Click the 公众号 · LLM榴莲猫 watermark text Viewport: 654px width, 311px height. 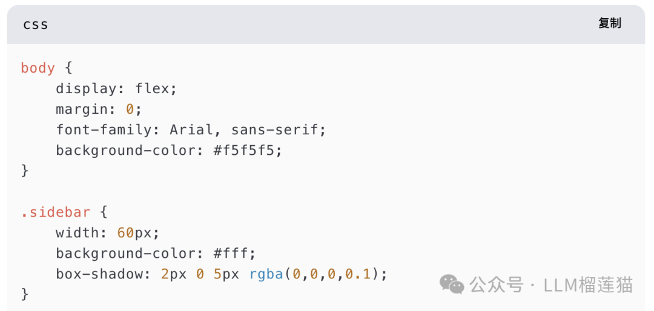click(551, 284)
